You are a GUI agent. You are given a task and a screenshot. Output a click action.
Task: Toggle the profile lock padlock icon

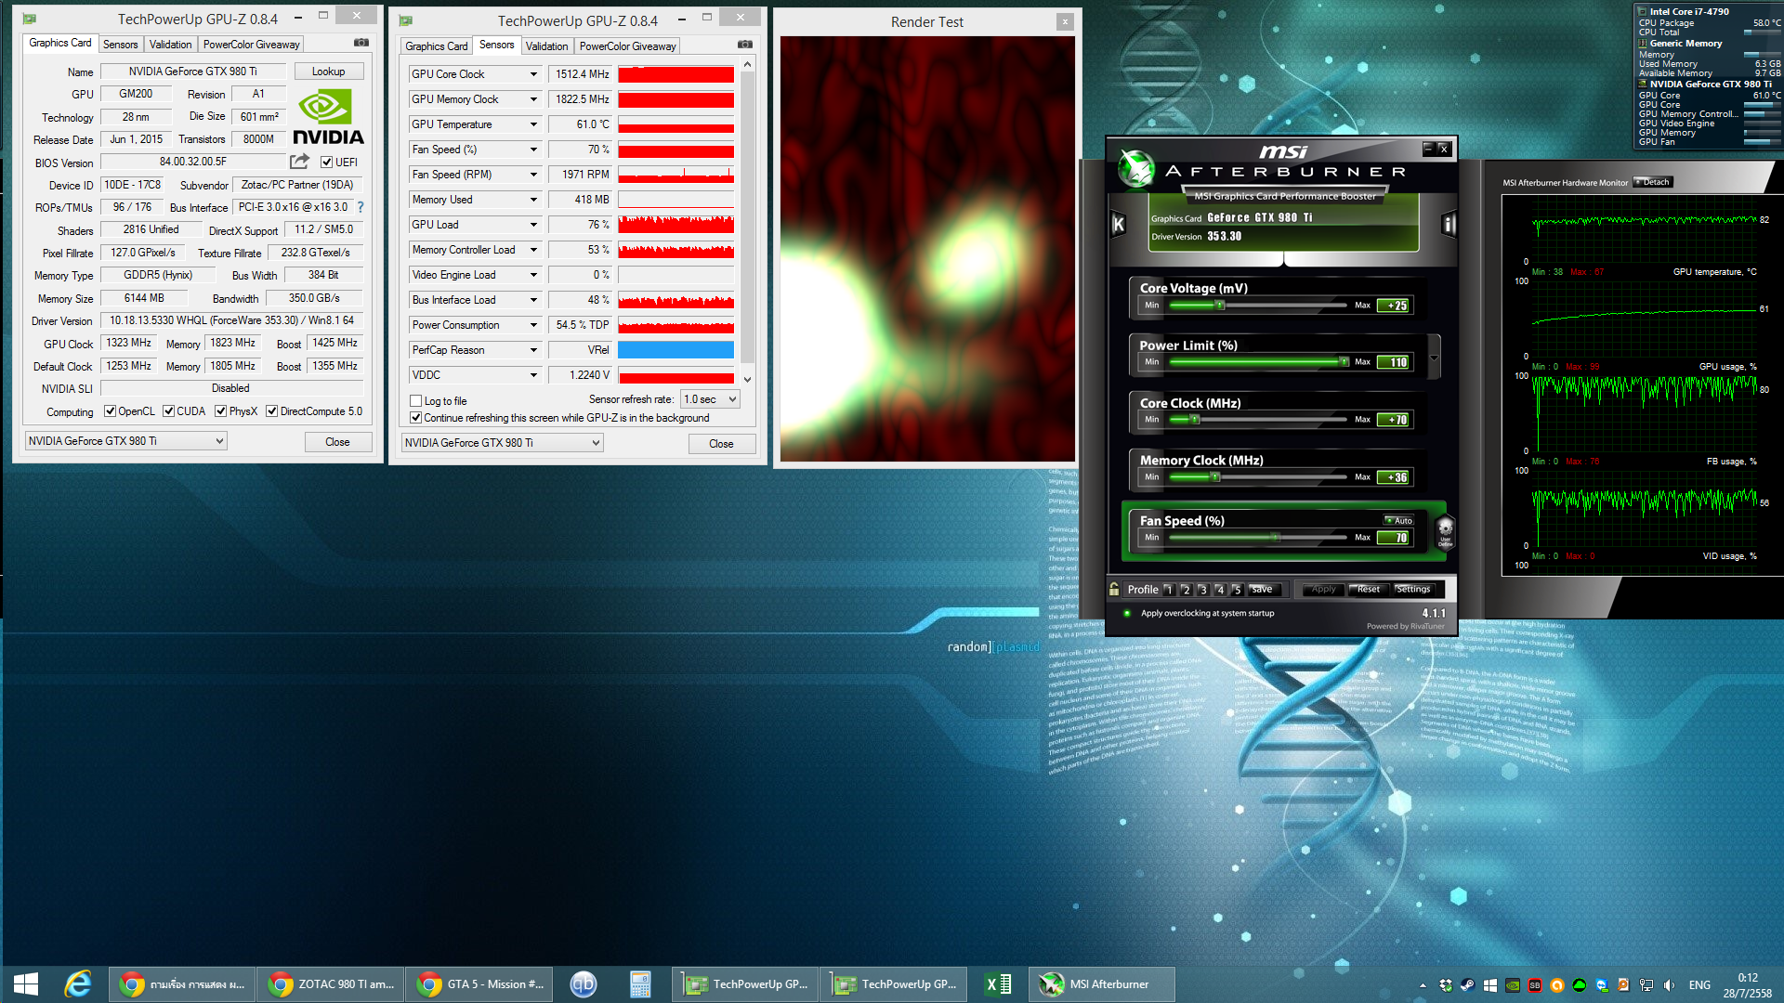[1114, 589]
